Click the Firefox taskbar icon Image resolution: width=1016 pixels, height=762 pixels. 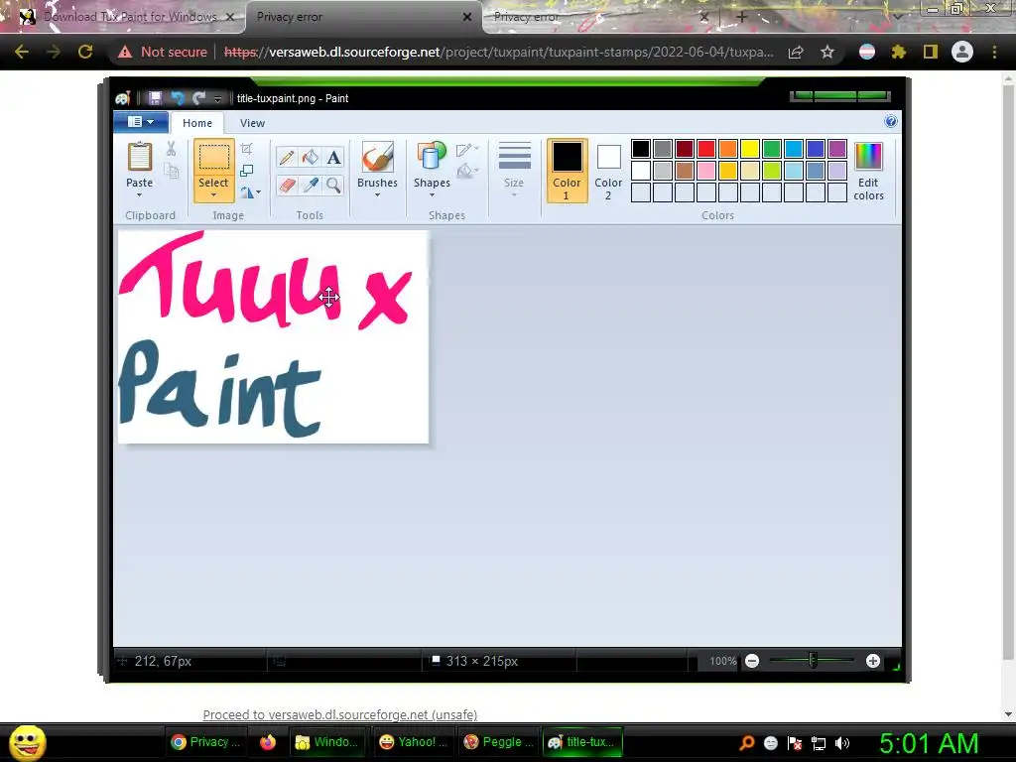[268, 742]
